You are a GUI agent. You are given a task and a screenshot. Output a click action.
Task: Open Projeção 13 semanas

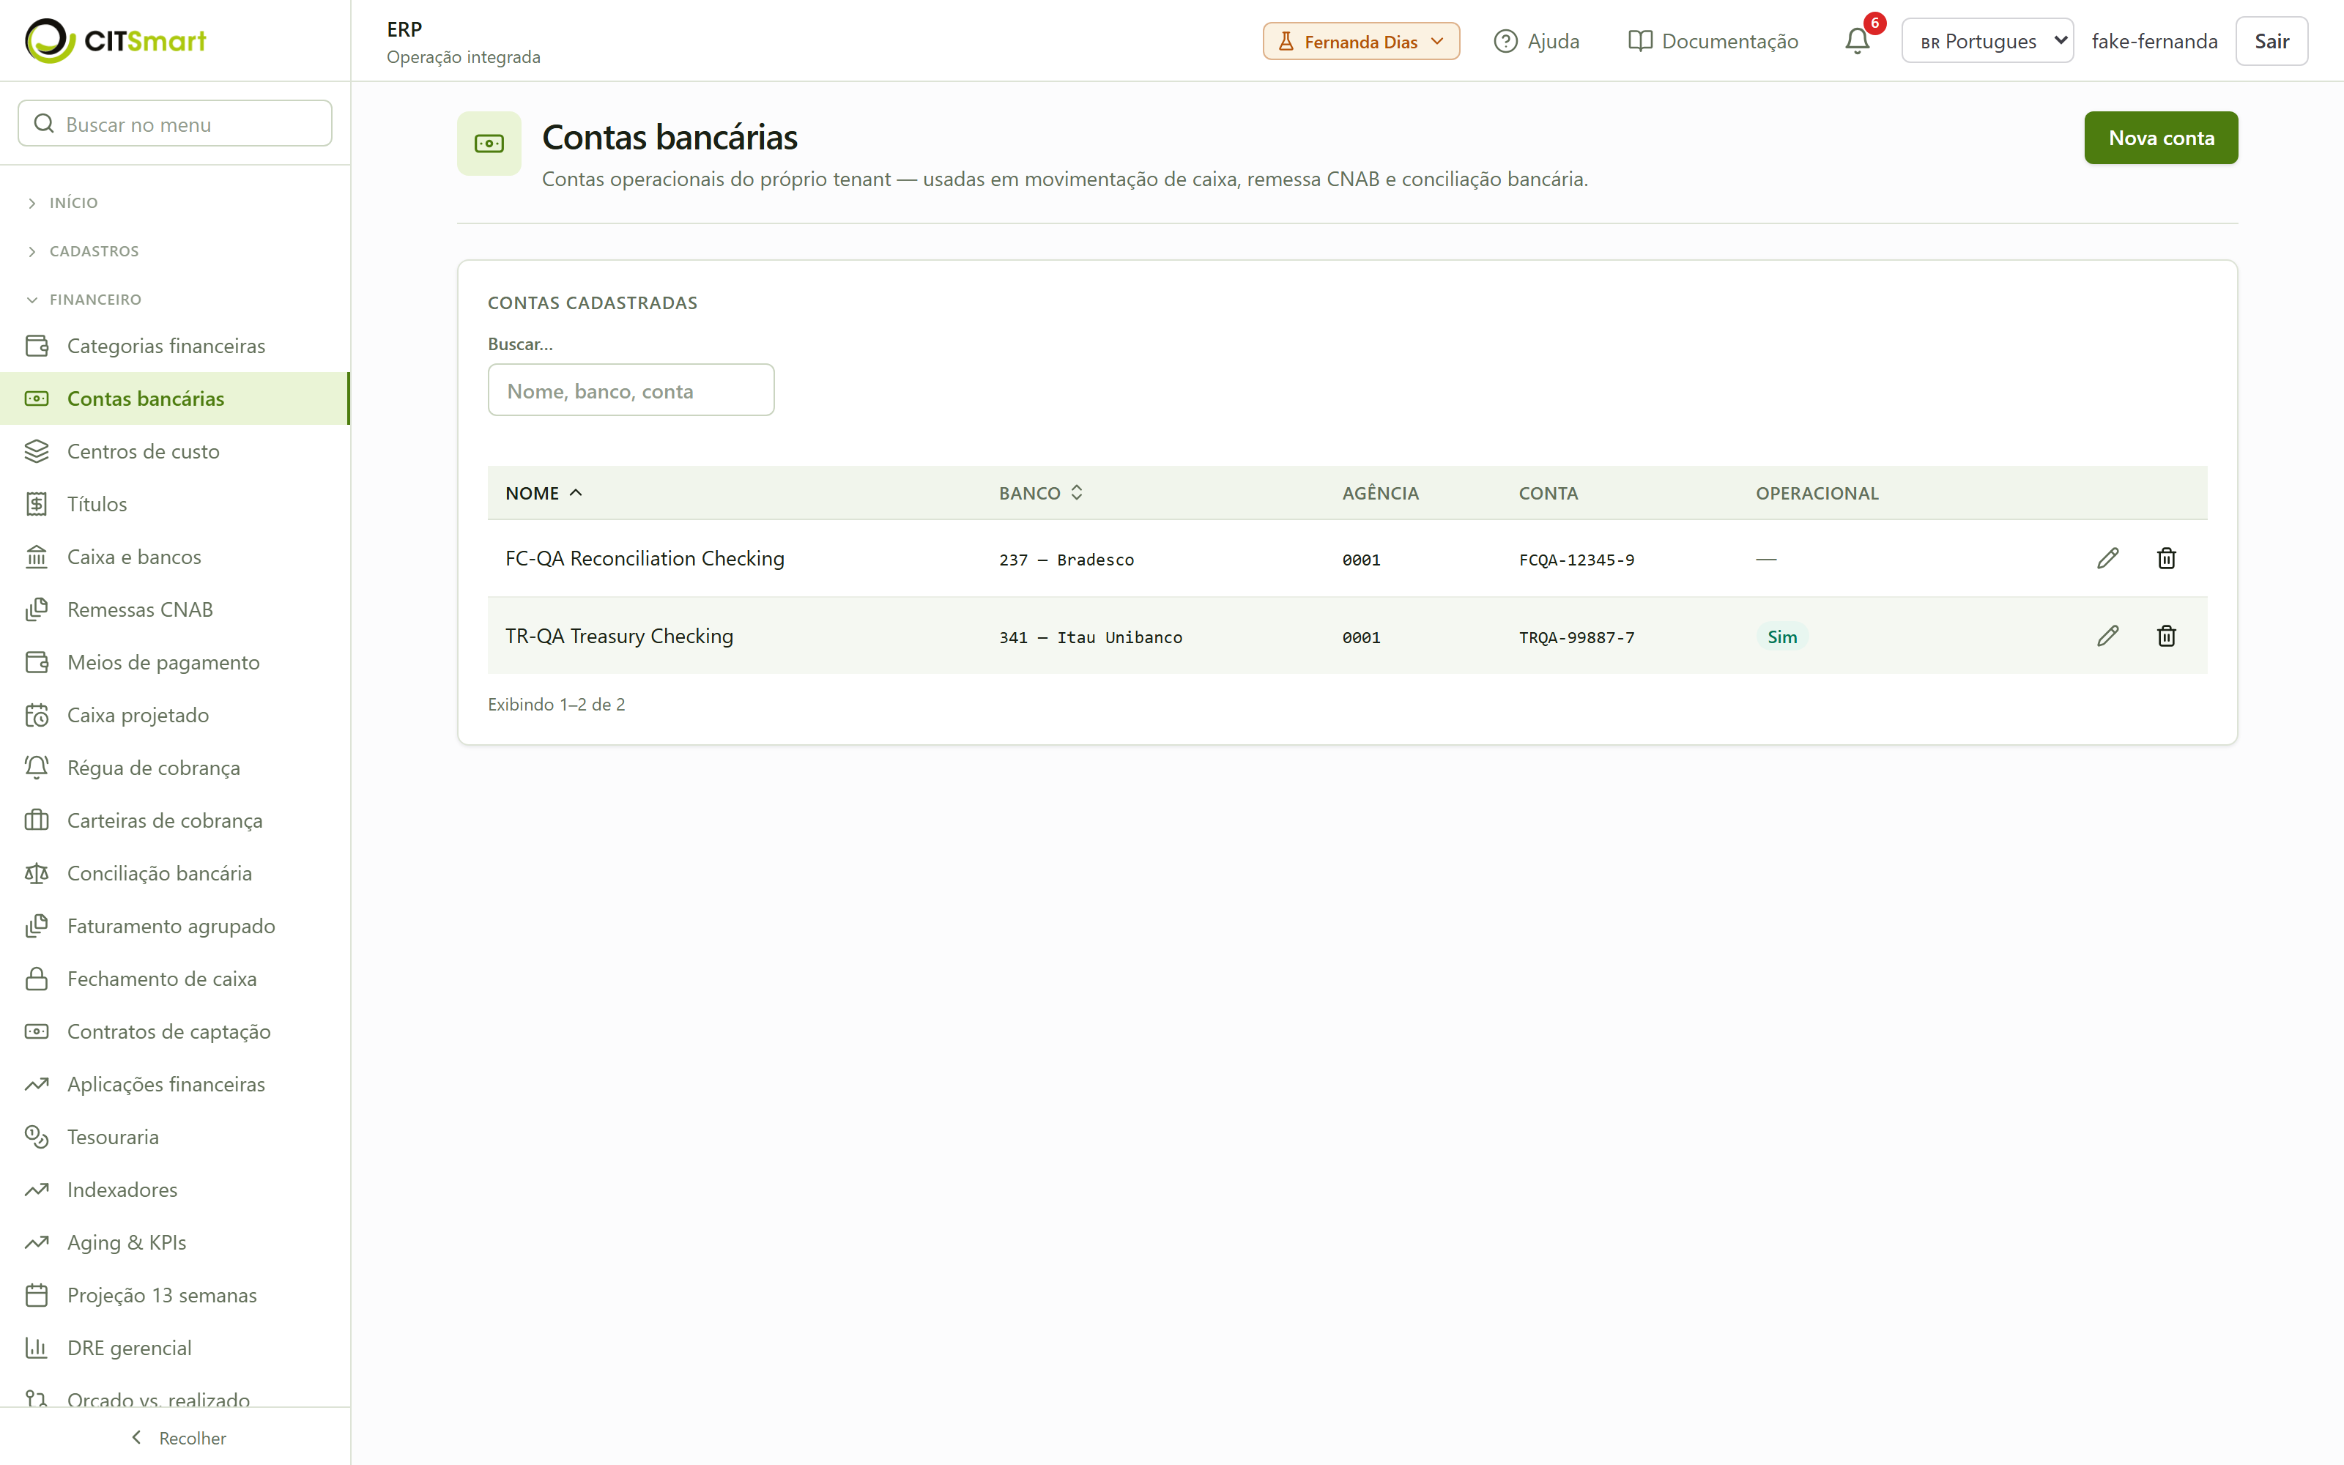(175, 1296)
